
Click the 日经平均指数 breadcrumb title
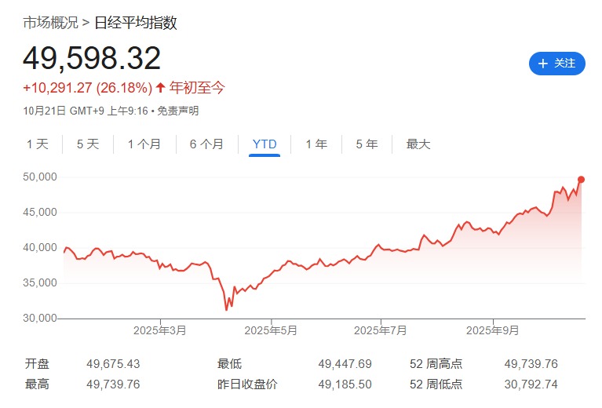[x=136, y=23]
